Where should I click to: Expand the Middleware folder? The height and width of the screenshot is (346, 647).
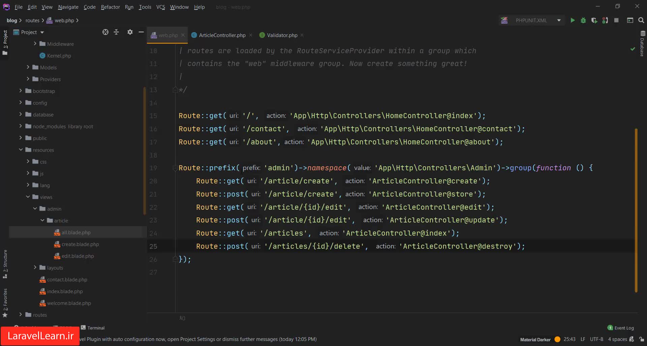(35, 44)
